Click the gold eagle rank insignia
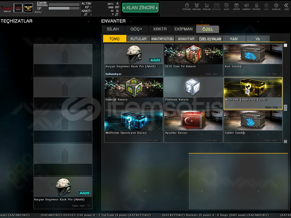291x218 pixels. 28,8
